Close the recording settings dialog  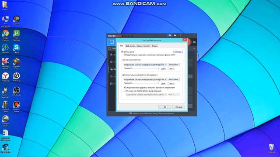point(185,40)
